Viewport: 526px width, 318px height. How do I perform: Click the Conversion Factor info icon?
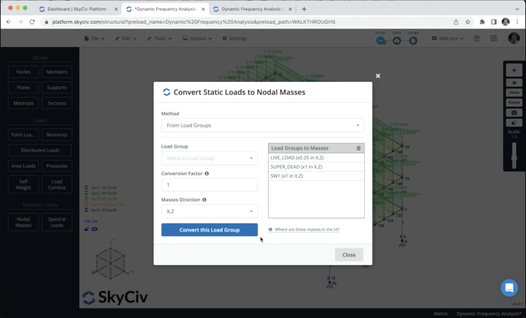207,174
